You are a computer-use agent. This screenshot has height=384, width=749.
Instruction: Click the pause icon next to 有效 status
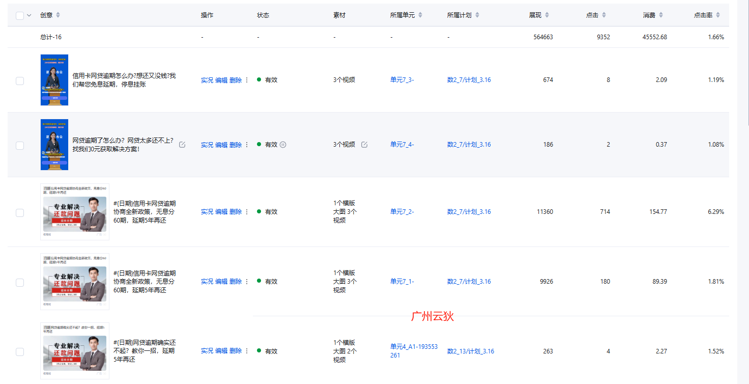click(283, 145)
